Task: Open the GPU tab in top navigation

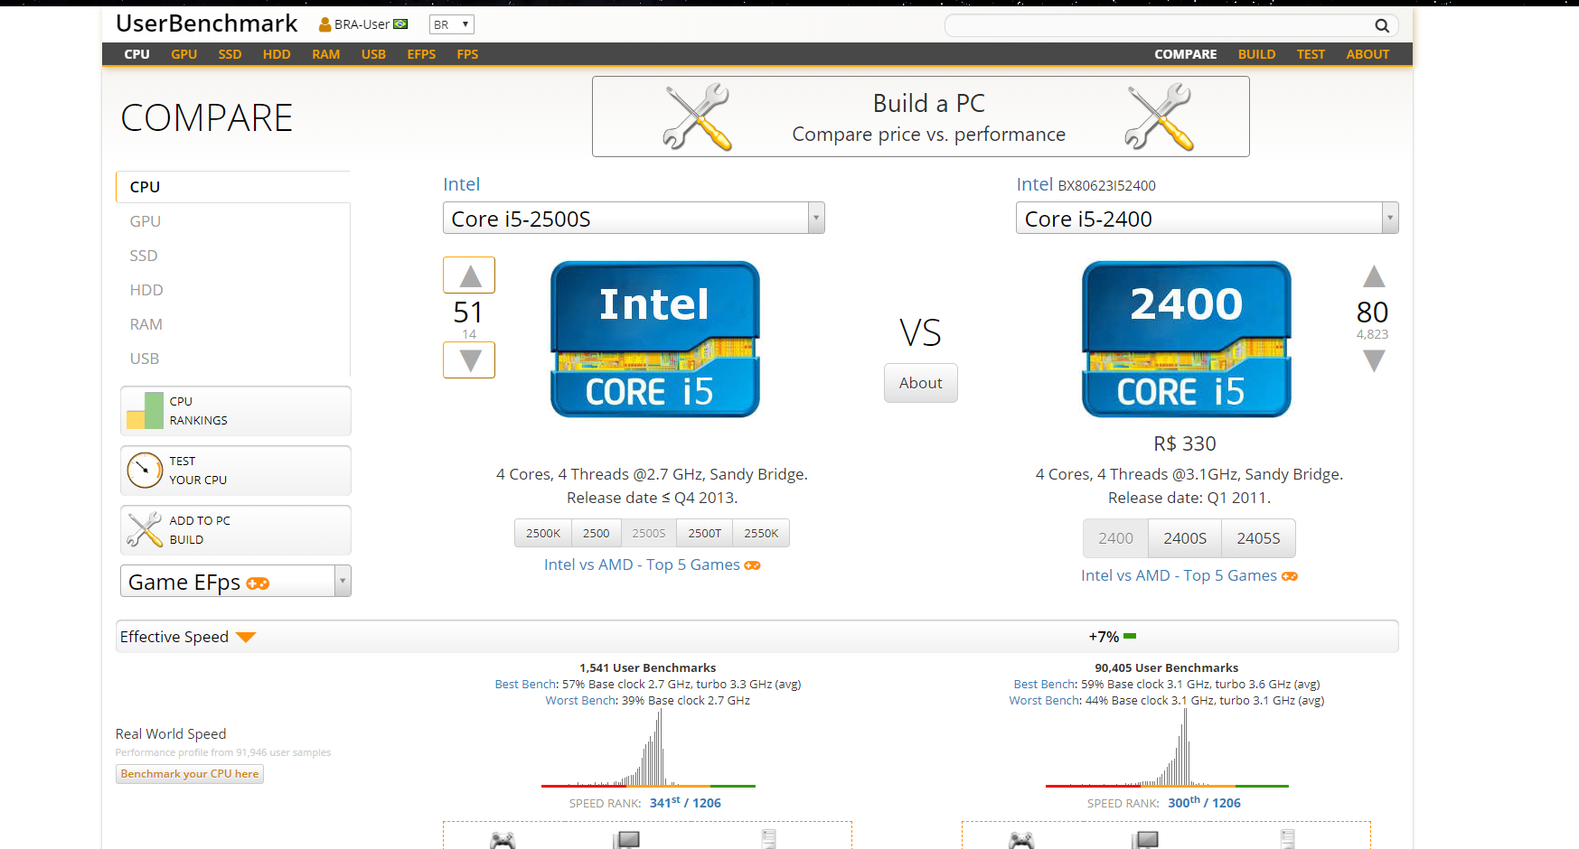Action: (x=184, y=54)
